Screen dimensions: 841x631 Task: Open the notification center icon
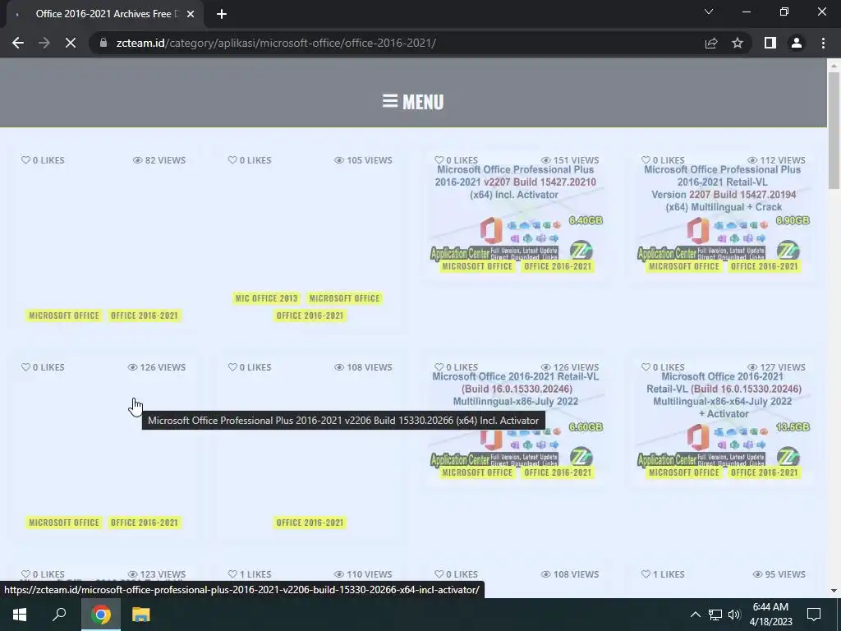814,615
